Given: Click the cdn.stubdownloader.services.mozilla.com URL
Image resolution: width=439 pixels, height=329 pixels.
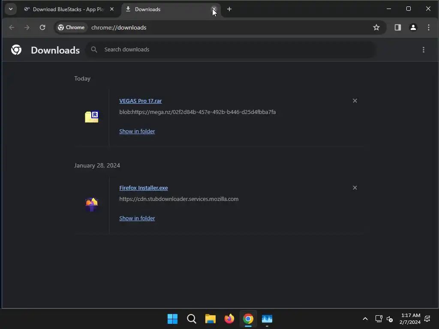Looking at the screenshot, I should point(179,199).
